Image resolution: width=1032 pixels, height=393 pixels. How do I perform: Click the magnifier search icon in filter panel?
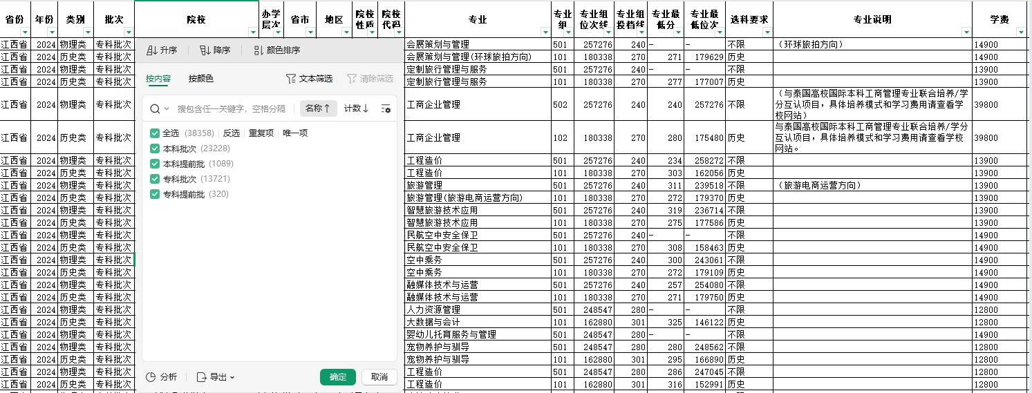pyautogui.click(x=156, y=108)
